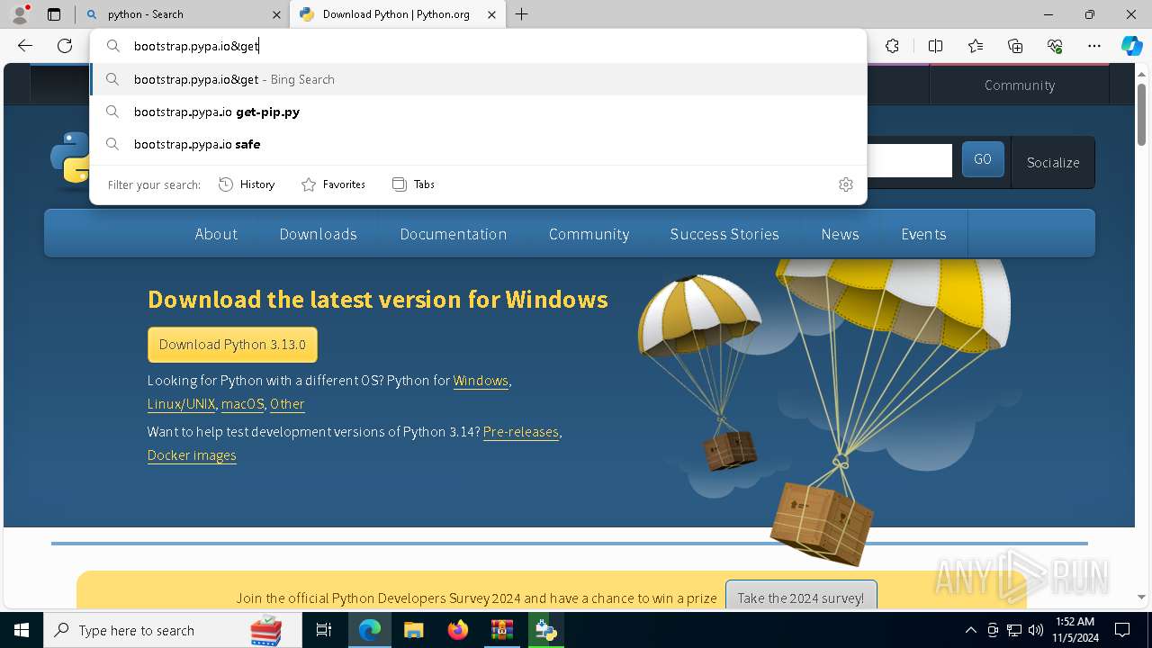Open the Documentation nav menu
1152x648 pixels.
pos(453,234)
